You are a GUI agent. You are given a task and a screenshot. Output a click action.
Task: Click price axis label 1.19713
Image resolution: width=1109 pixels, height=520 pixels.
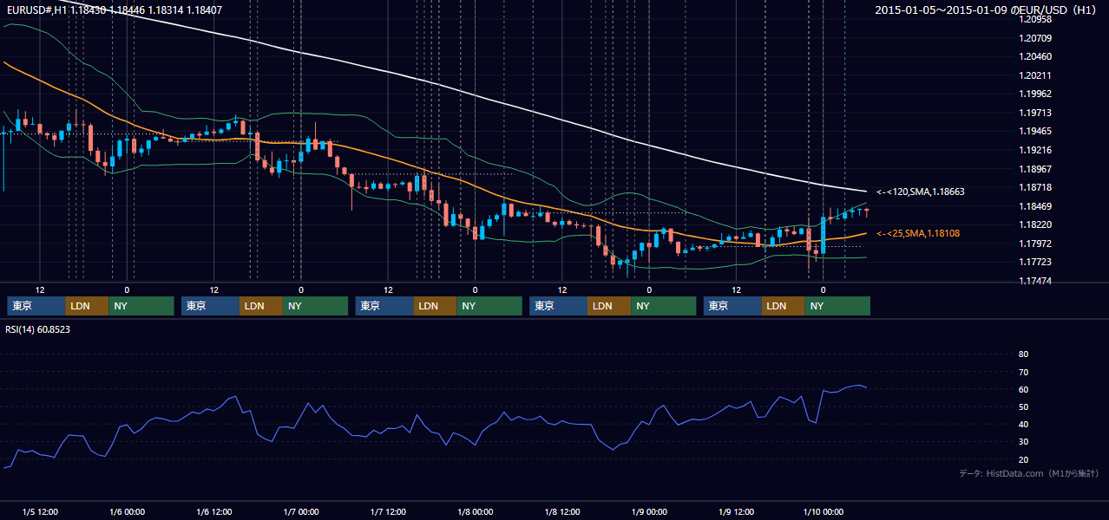[x=1035, y=113]
